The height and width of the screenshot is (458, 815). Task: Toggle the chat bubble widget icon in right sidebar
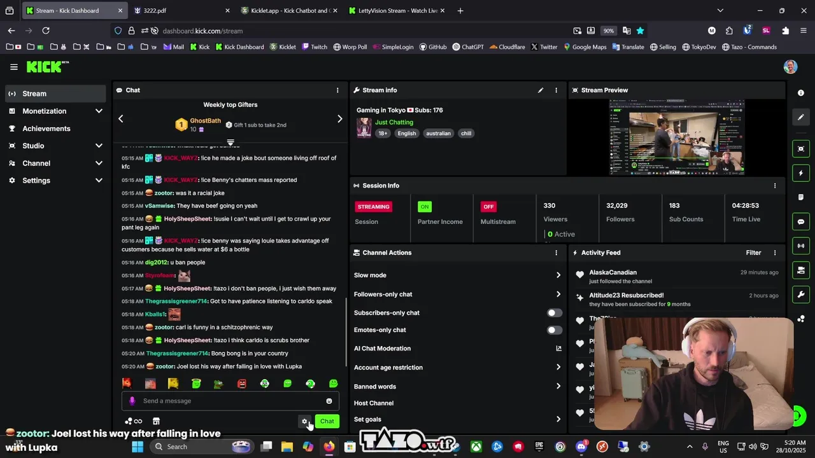(801, 222)
